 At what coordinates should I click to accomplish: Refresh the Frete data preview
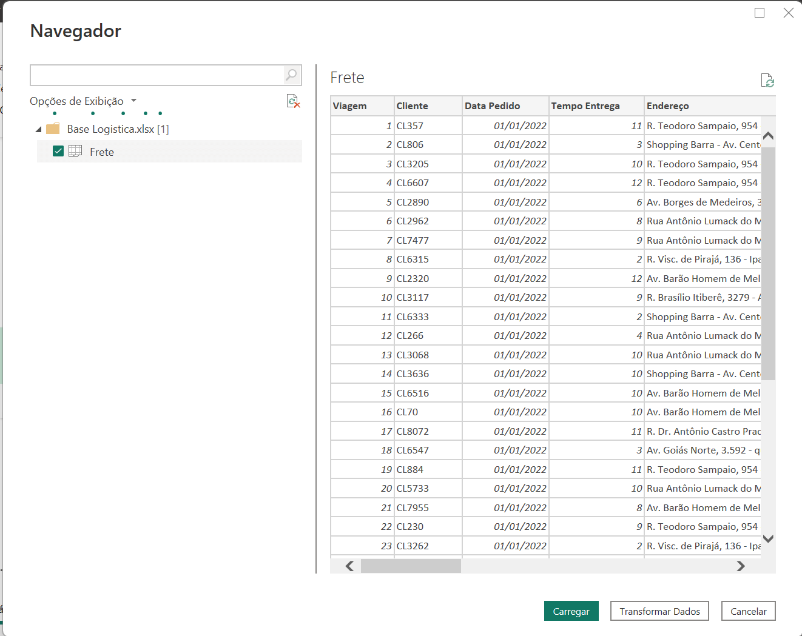pos(768,80)
